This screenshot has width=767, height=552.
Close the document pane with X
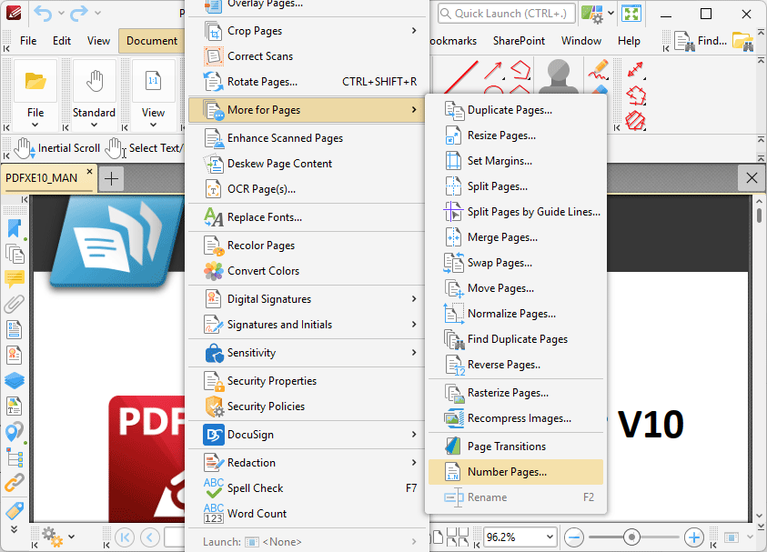tap(752, 178)
